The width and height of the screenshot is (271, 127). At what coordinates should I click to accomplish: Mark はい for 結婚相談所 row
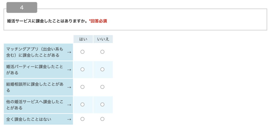tap(83, 87)
